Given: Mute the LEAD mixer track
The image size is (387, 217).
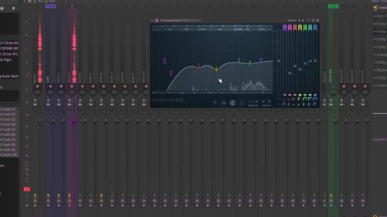Looking at the screenshot, I should click(50, 86).
